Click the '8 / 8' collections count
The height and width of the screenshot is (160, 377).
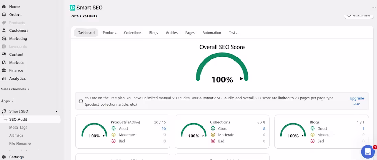tap(261, 122)
